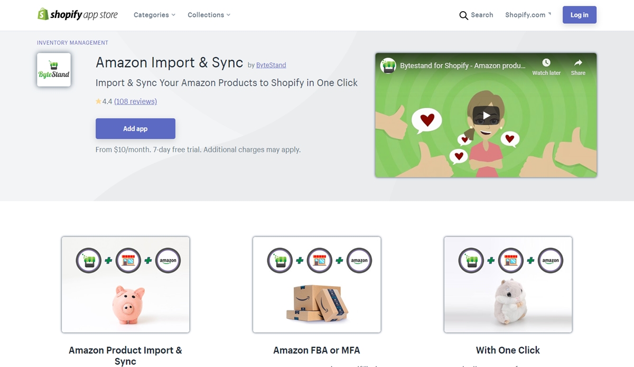
Task: Click the Log in button
Action: pyautogui.click(x=580, y=15)
